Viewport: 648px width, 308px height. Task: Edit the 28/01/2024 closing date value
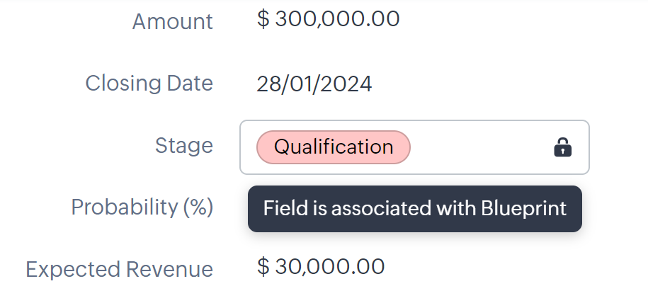click(314, 84)
